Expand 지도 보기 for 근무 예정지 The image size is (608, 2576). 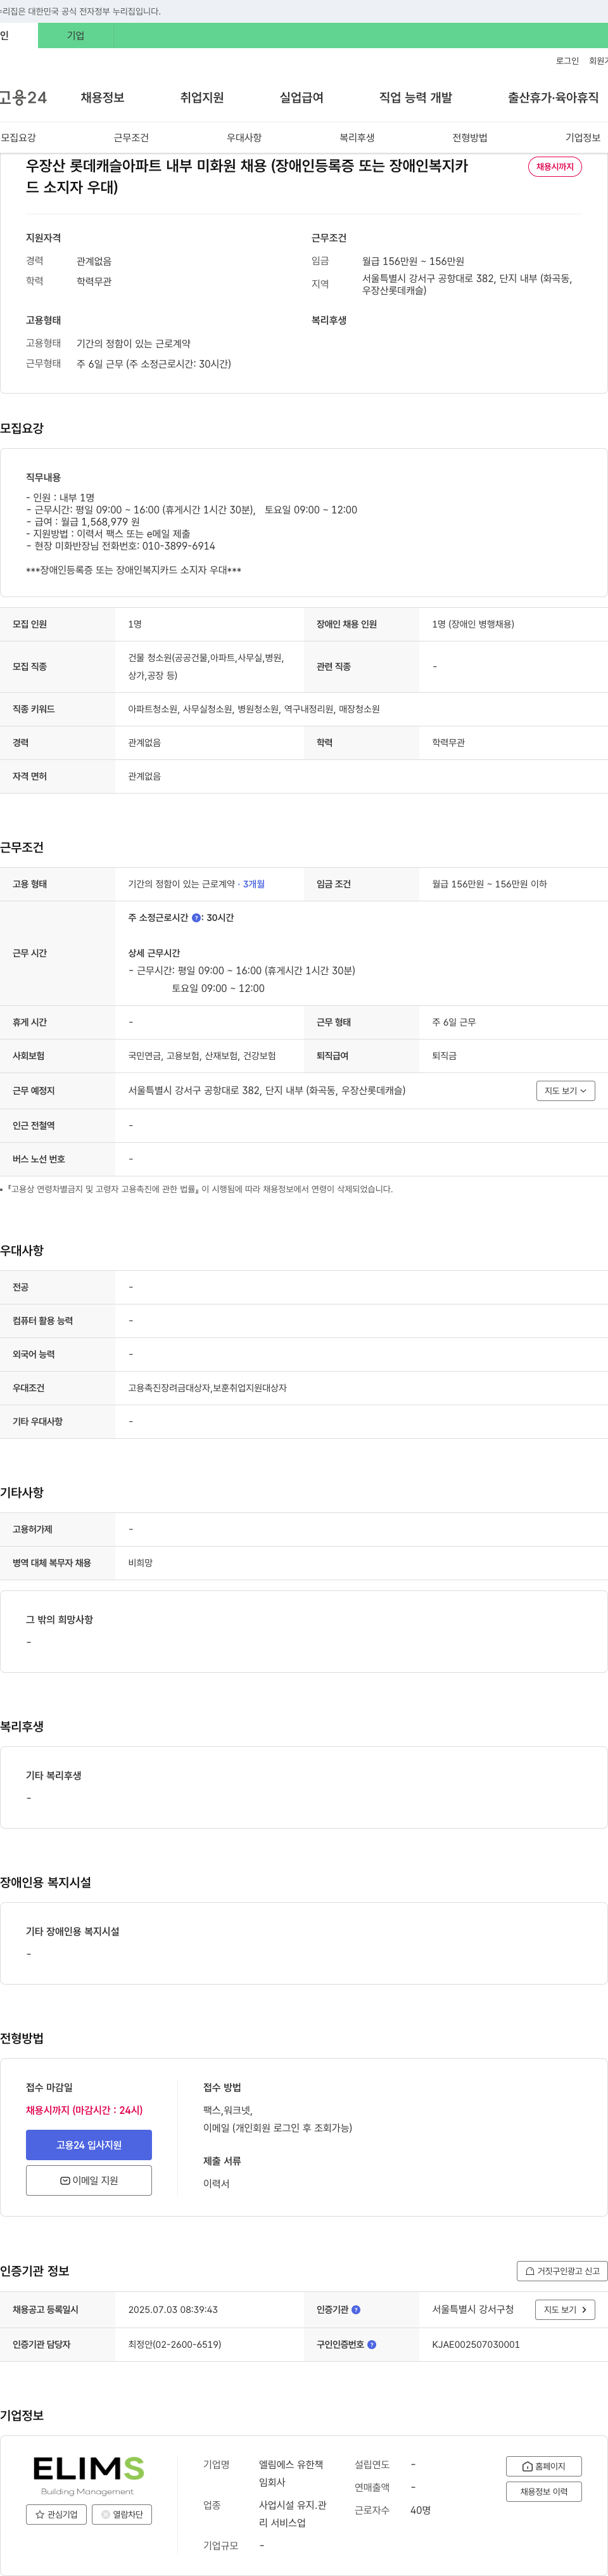565,1090
